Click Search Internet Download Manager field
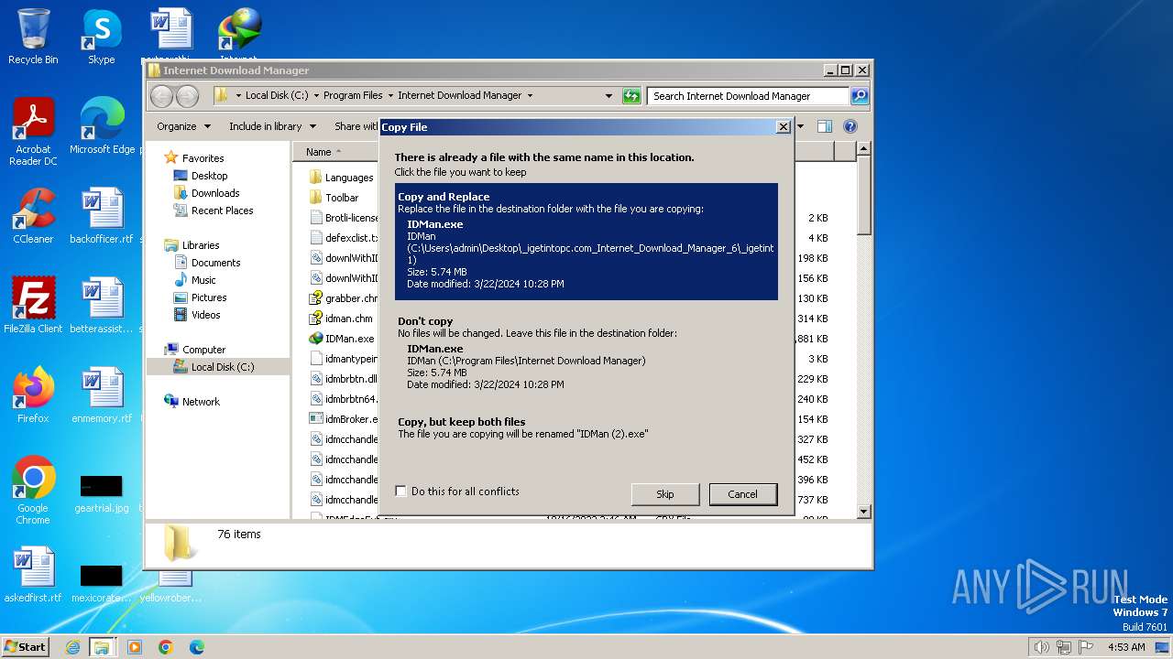 tap(748, 95)
